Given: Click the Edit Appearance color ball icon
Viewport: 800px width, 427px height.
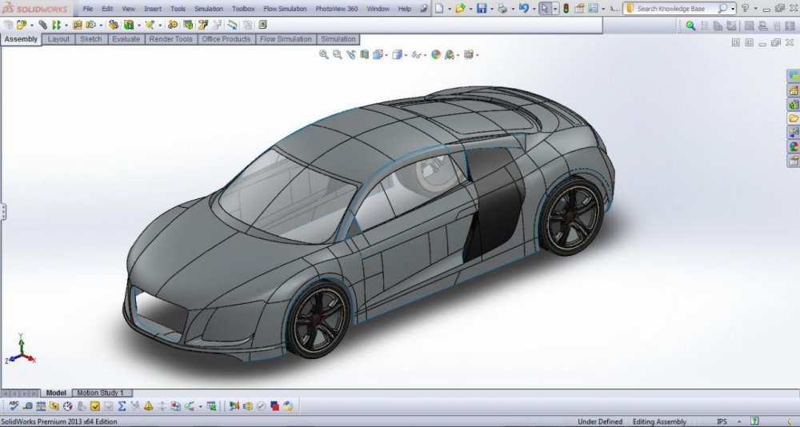Looking at the screenshot, I should click(x=436, y=54).
